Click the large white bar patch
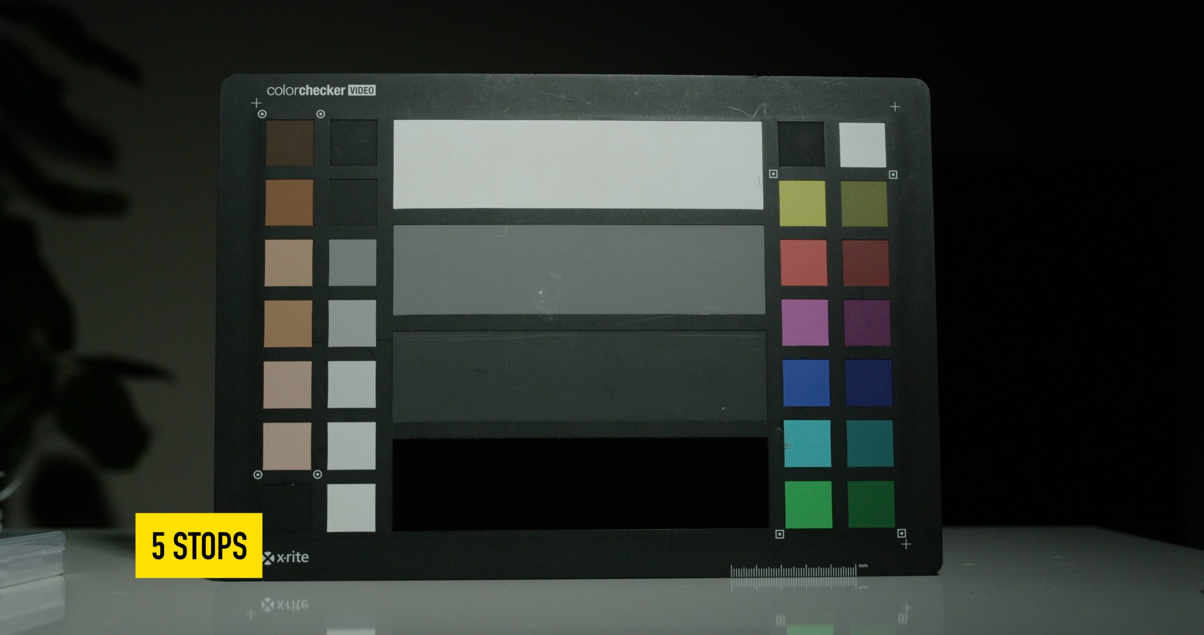1204x635 pixels. 578,164
